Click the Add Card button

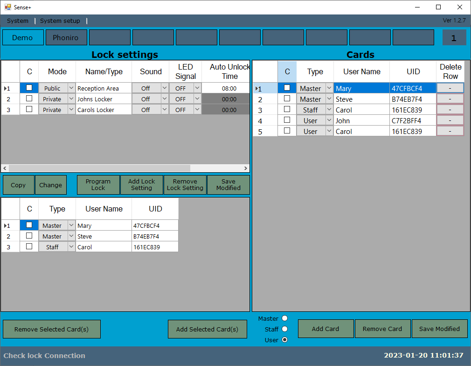[x=326, y=329]
